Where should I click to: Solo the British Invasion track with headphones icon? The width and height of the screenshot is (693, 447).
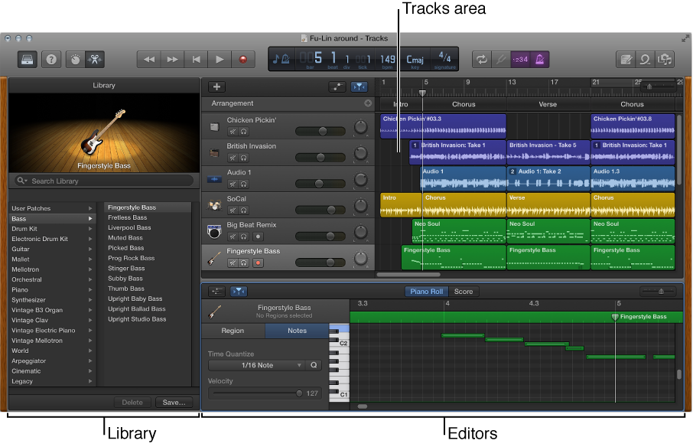pos(243,158)
